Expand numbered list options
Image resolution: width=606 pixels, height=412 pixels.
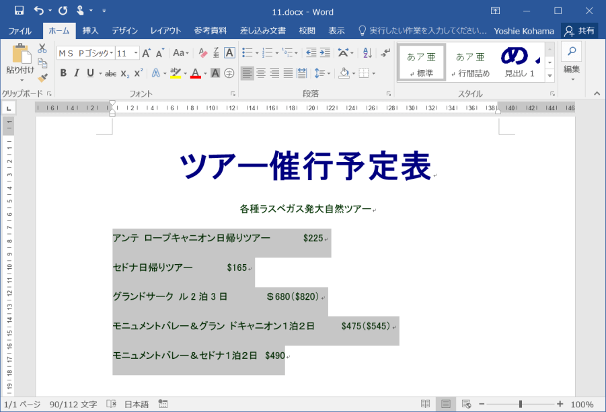pyautogui.click(x=276, y=53)
